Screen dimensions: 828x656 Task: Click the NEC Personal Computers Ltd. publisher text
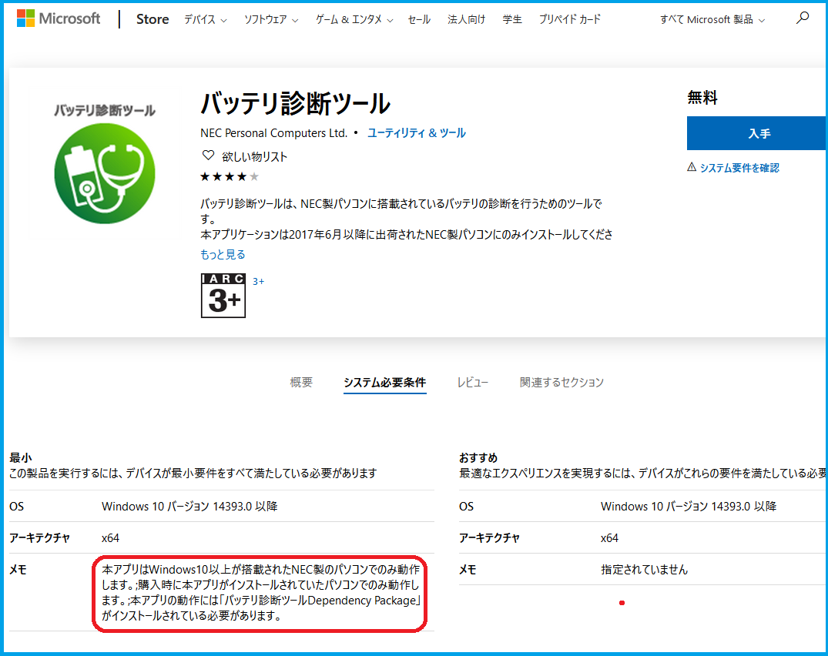coord(273,133)
